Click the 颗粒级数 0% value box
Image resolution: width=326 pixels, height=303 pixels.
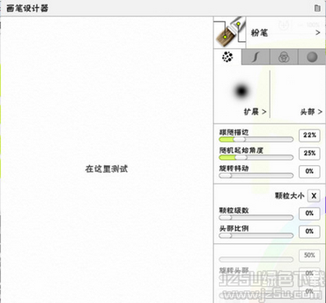310,213
